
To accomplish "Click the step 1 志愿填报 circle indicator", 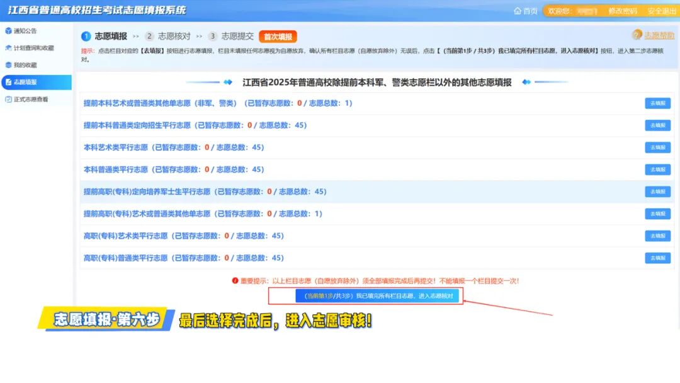I will [86, 37].
